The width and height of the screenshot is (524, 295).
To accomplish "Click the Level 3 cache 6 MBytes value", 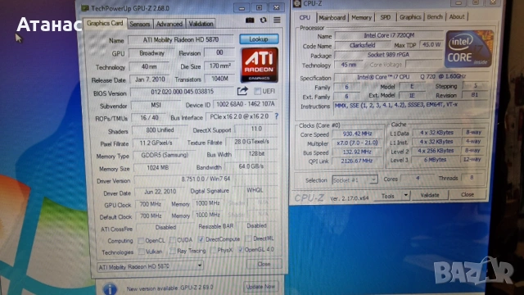I will (435, 160).
